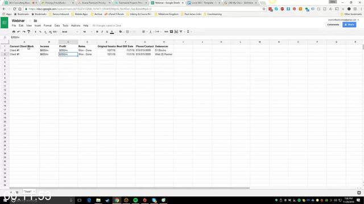The width and height of the screenshot is (364, 204).
Task: Open the Insert menu
Action: pyautogui.click(x=38, y=25)
